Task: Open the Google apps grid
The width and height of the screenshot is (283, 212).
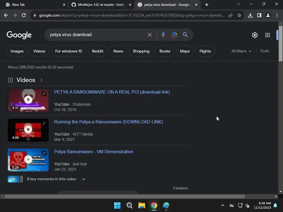Action: pos(268,35)
